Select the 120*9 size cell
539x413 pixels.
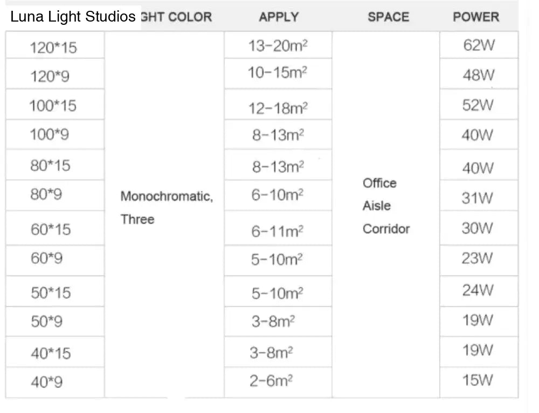pos(55,73)
